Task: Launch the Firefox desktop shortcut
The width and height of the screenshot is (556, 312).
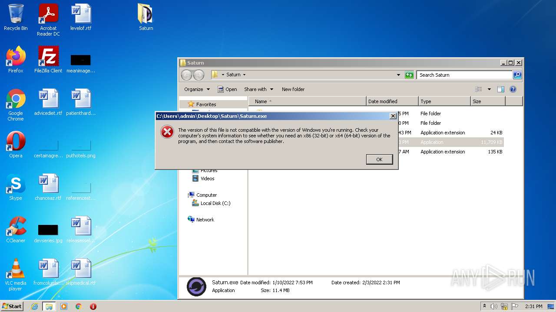Action: [x=16, y=60]
